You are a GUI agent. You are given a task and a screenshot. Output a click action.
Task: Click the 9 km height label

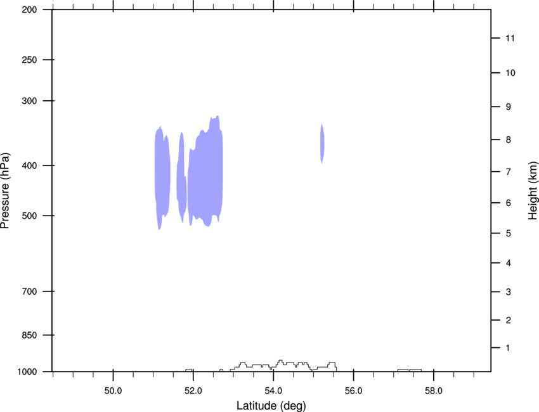click(x=509, y=107)
